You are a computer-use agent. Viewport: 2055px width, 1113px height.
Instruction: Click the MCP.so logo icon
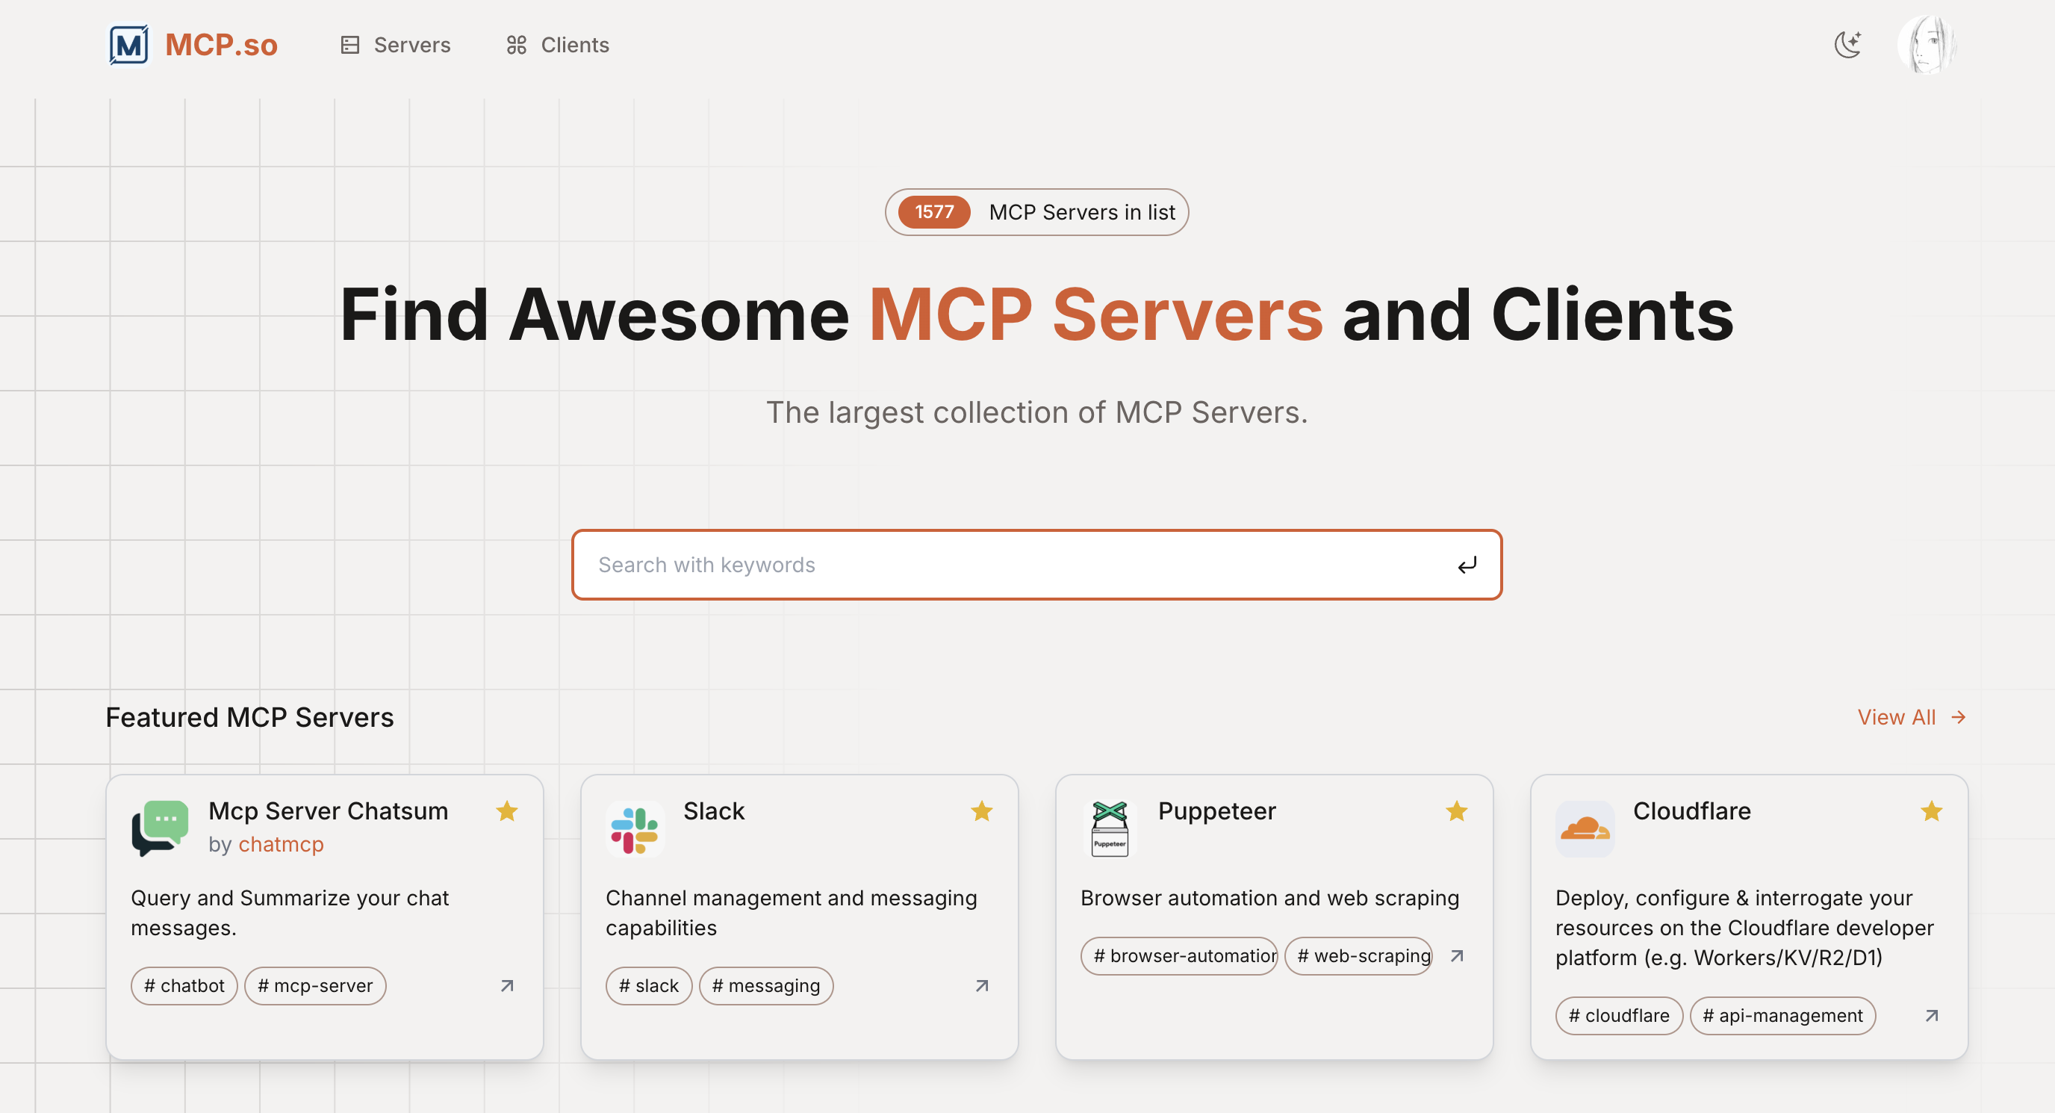point(128,45)
